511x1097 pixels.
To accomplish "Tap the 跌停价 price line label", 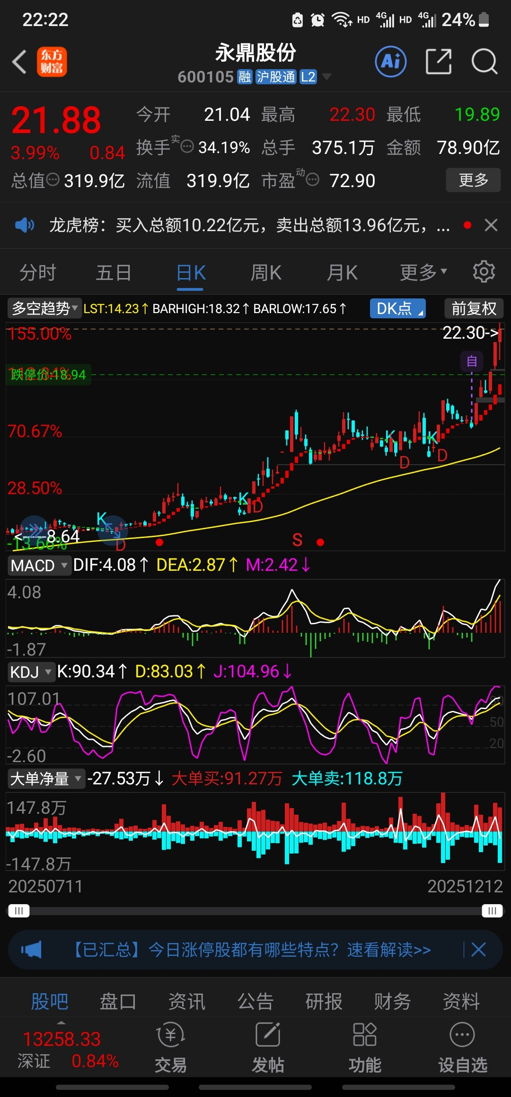I will (48, 374).
